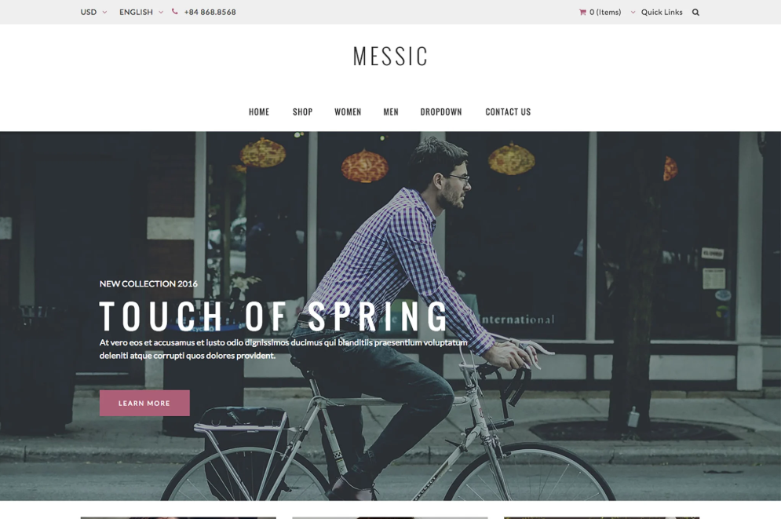Click the 0 (Items) cart link

click(605, 12)
